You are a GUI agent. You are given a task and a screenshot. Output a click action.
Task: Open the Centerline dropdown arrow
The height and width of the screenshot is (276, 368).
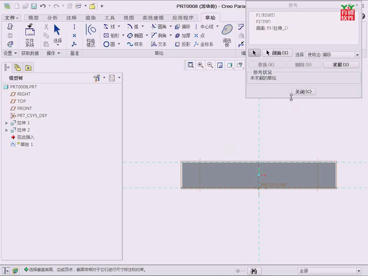tap(217, 26)
